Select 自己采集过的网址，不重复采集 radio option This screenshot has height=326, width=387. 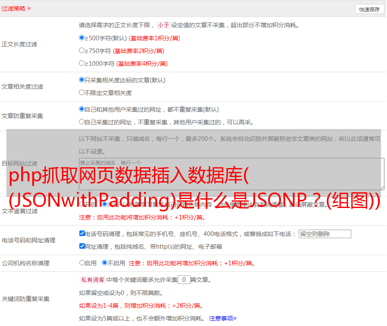(81, 122)
